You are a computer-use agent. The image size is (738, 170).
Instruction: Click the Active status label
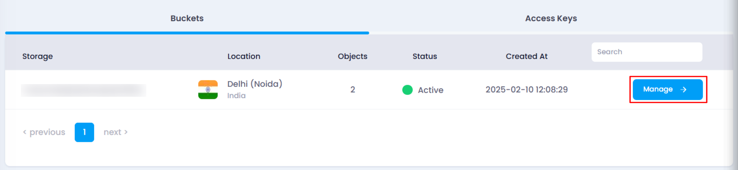[x=430, y=90]
